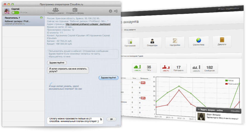
Task: Open settings via the gear icon
Action: pos(110,11)
